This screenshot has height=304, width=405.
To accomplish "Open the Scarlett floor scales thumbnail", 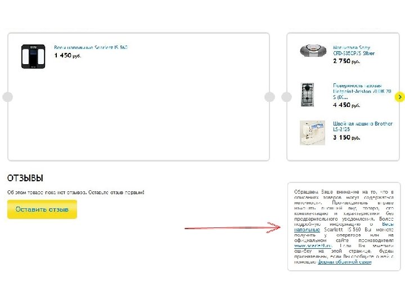I will coord(33,56).
